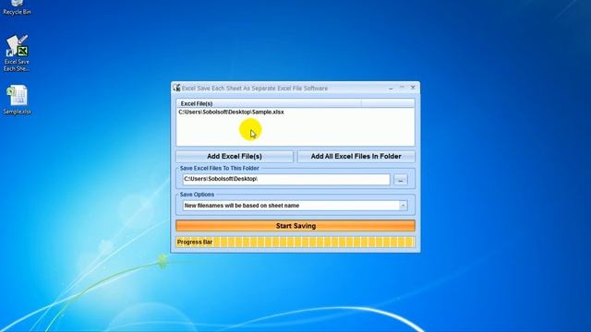The image size is (591, 332).
Task: Select the Sample.xlsx entry in the file list
Action: [231, 113]
